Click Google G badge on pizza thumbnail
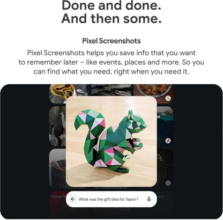The width and height of the screenshot is (223, 220). coord(168,98)
